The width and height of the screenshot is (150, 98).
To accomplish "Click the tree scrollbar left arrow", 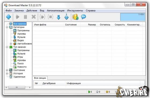I will 6,87.
